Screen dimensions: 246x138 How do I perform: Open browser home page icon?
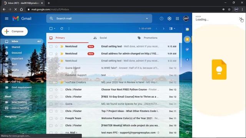coord(22,9)
